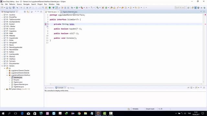Click the Open Type toolbar icon
207x116 pixels.
click(111, 8)
